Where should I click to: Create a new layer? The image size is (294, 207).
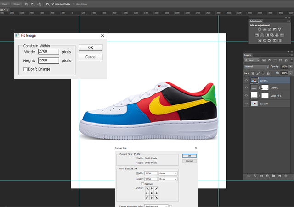tap(280, 176)
